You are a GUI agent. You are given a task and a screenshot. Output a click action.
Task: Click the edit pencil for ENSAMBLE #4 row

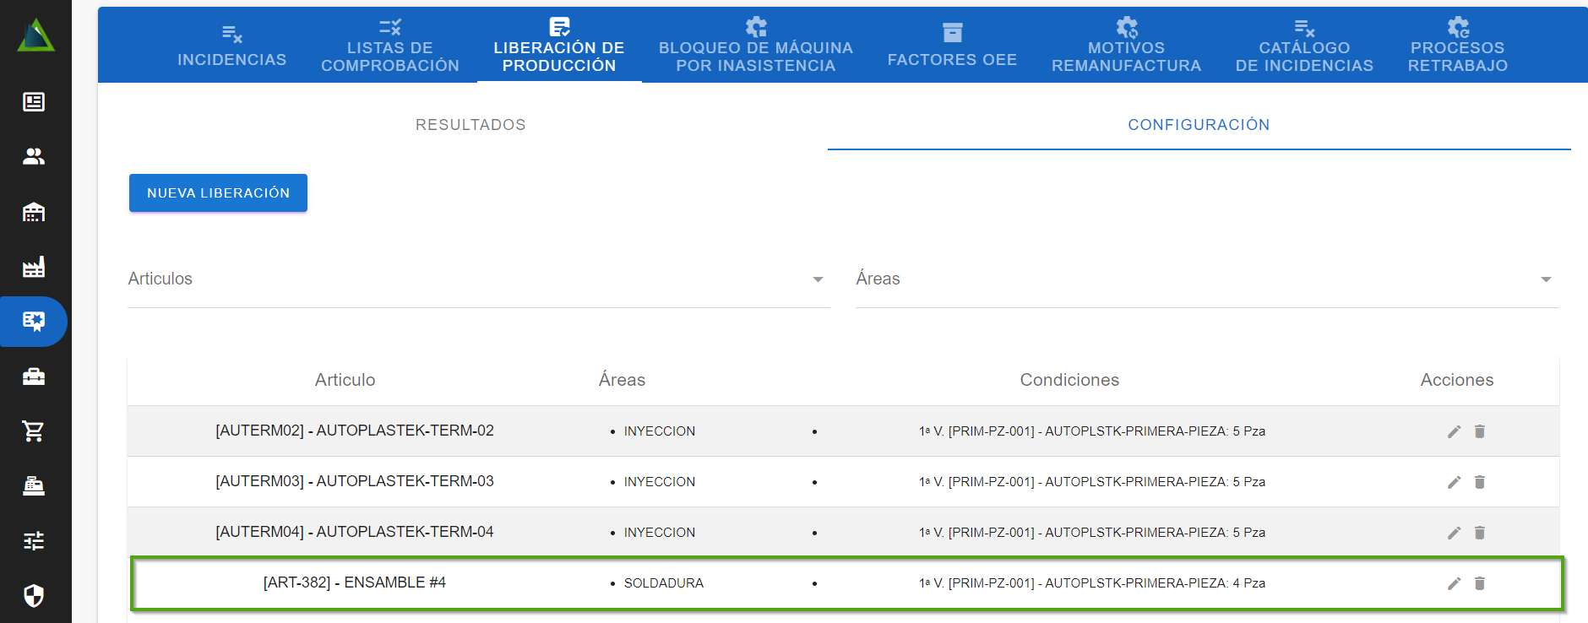tap(1454, 583)
